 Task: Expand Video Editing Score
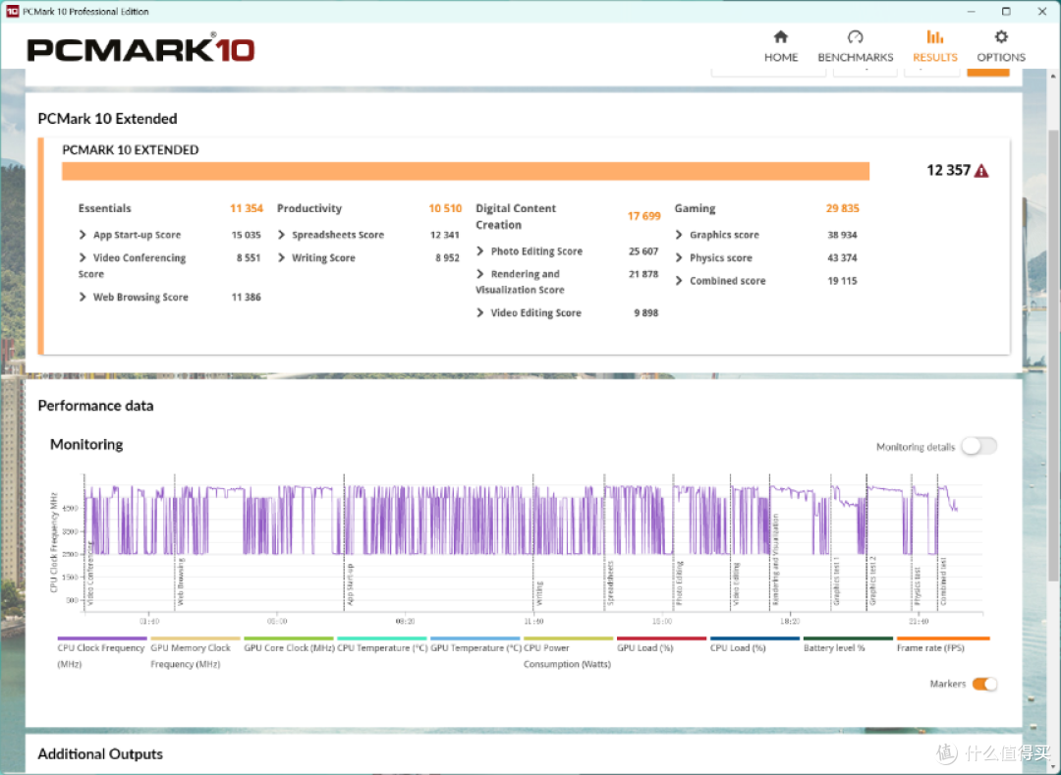click(x=480, y=312)
